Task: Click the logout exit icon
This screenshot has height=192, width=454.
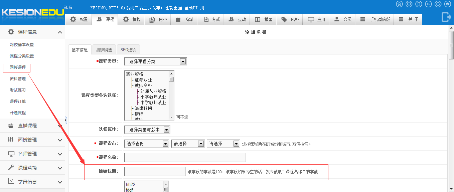Action: [x=446, y=17]
